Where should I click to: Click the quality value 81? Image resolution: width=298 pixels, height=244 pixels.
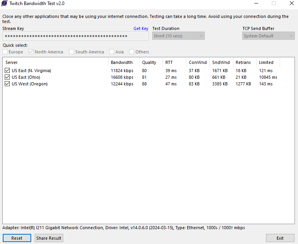tap(144, 77)
